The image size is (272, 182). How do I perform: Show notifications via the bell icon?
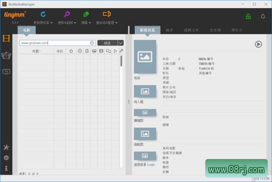[x=263, y=17]
